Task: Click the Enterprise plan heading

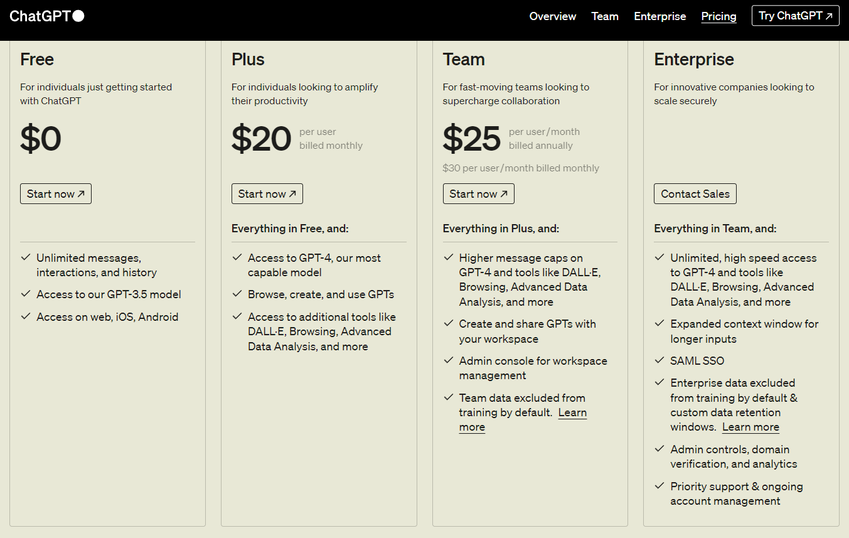Action: (694, 60)
